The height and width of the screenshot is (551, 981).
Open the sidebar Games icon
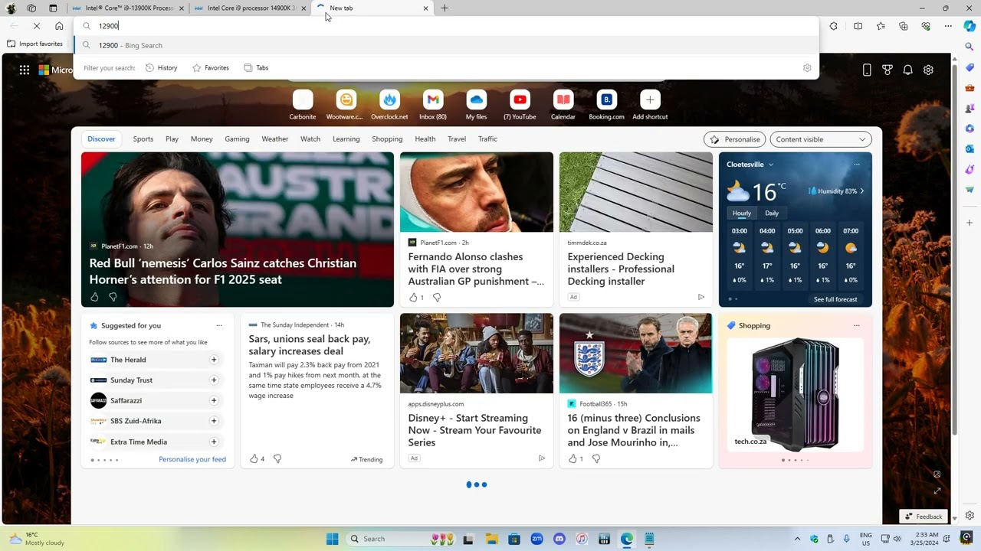970,108
